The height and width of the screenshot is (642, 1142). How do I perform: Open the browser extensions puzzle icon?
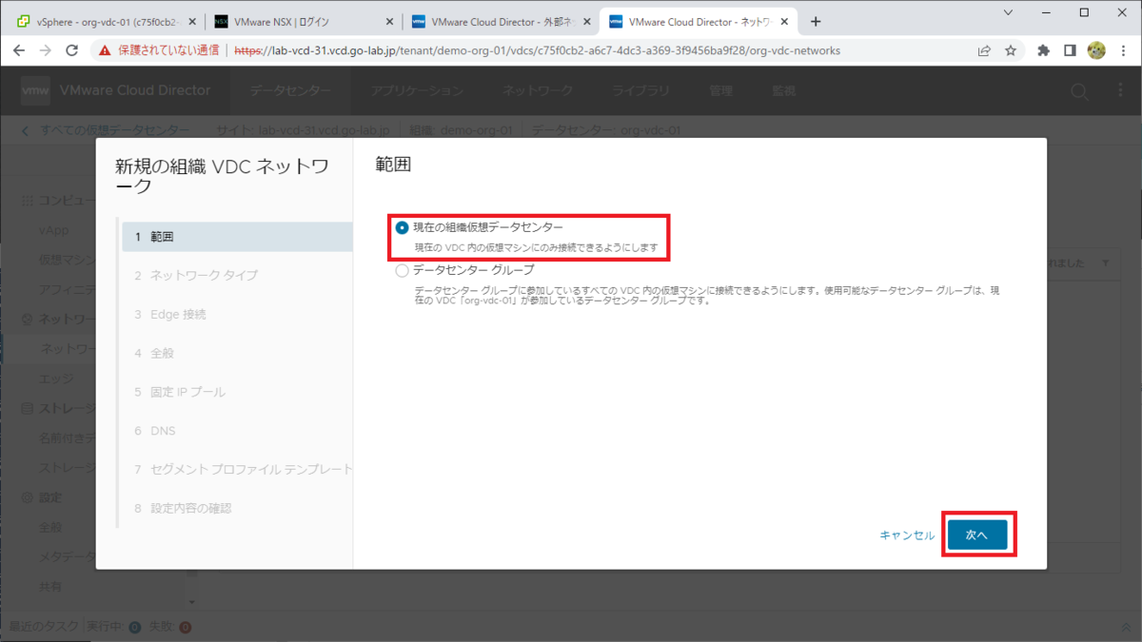1043,50
